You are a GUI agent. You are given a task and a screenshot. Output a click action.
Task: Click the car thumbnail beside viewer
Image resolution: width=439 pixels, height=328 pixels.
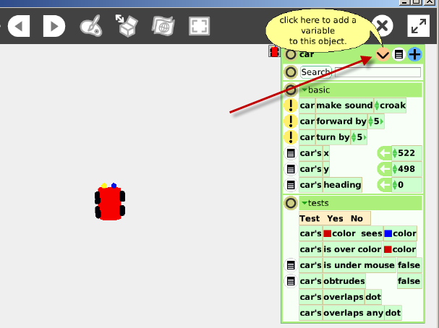coord(274,51)
